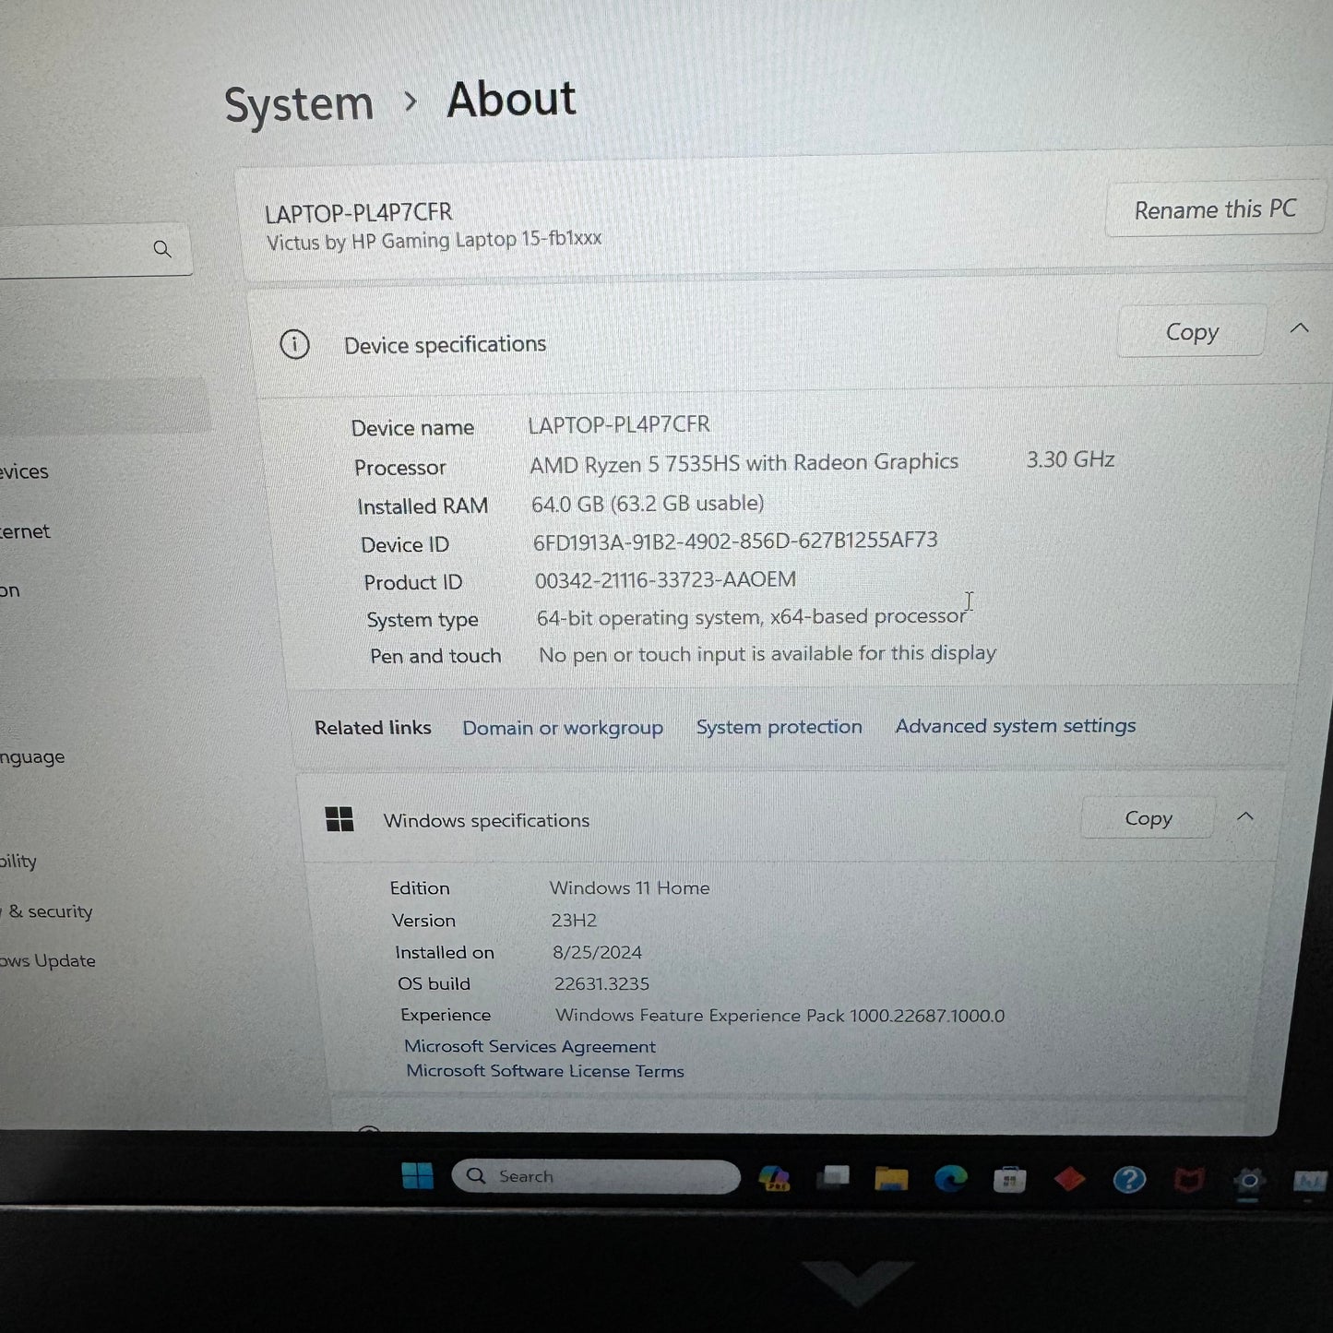Open the red diamond taskbar app
The width and height of the screenshot is (1333, 1333).
(x=1069, y=1179)
